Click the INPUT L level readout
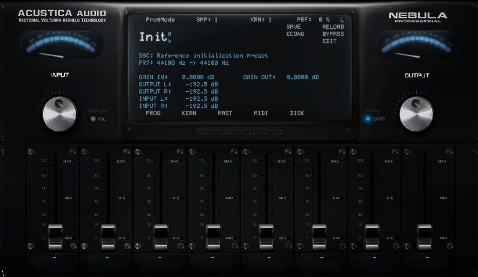 (x=178, y=99)
